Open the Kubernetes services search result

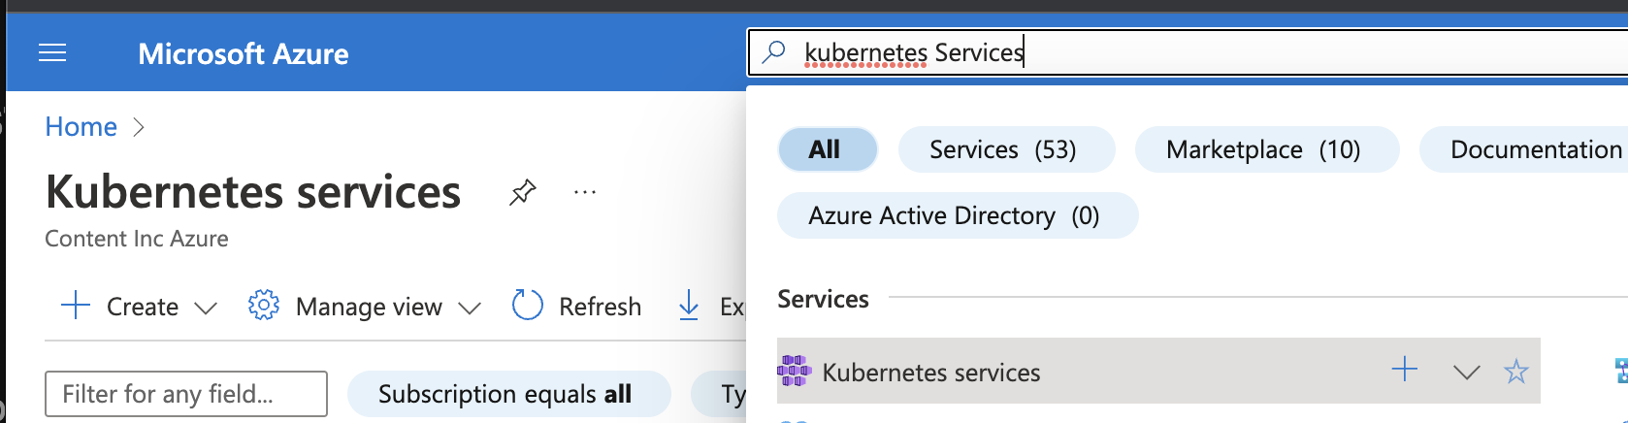click(x=1158, y=371)
